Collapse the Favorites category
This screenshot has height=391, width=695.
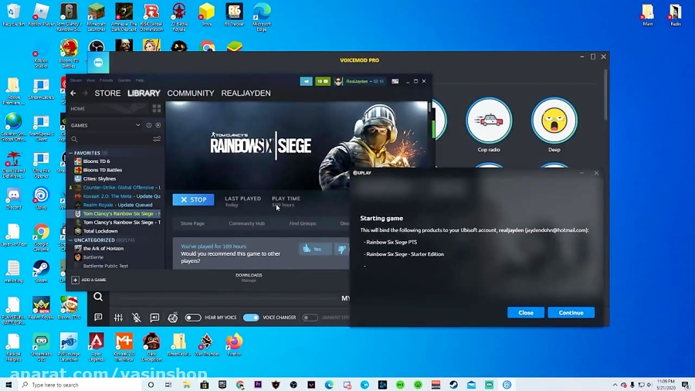pos(71,153)
